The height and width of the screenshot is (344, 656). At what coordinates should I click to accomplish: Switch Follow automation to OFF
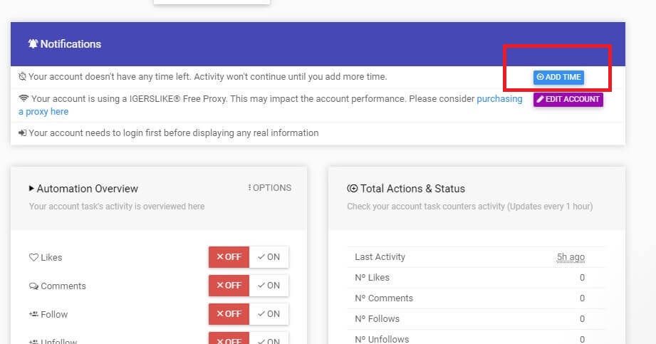click(x=229, y=314)
